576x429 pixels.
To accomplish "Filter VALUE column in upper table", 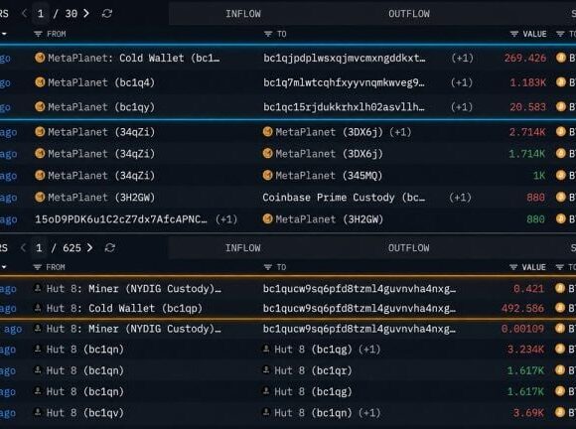I will coord(514,34).
